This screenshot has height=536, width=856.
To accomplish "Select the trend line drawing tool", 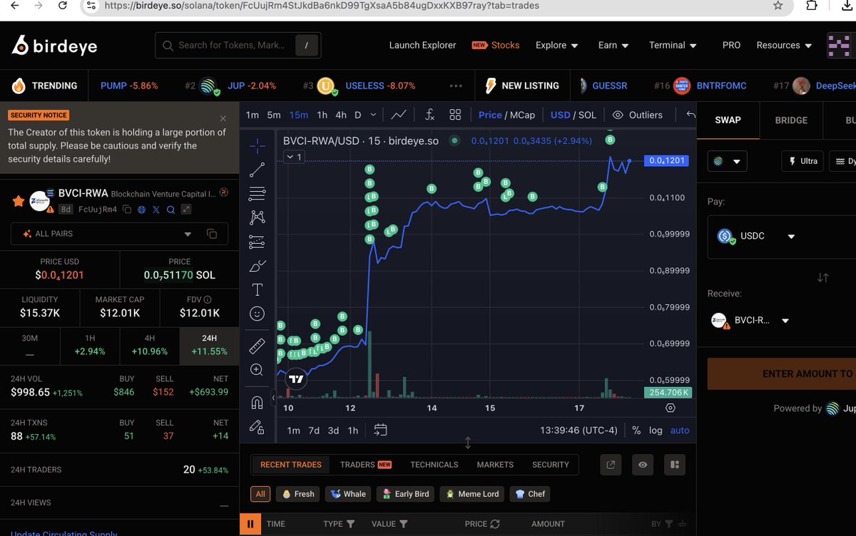I will click(x=258, y=170).
